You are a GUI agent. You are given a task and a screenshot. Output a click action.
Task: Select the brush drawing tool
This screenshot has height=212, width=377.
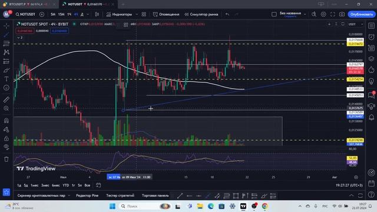(x=6, y=70)
